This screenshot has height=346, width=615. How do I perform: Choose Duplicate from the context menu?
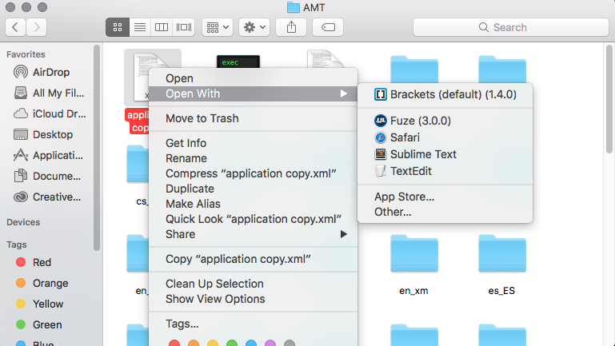click(253, 189)
